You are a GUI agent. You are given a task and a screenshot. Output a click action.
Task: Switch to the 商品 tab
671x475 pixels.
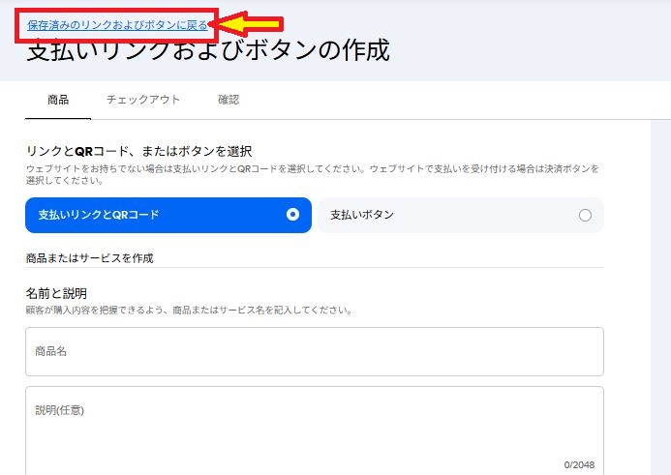(x=58, y=100)
